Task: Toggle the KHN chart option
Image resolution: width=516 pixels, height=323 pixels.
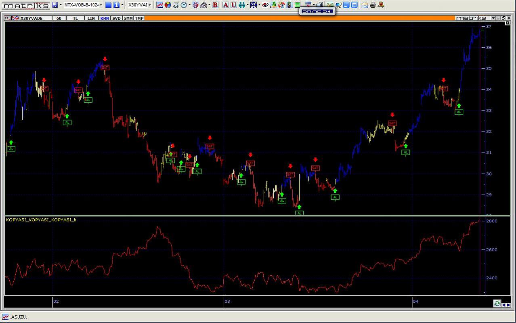Action: pos(105,18)
